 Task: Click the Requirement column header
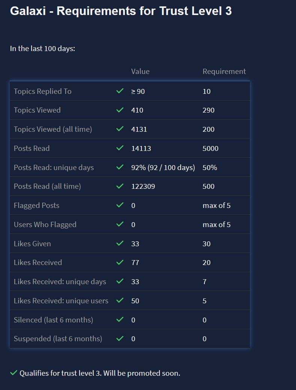click(224, 71)
